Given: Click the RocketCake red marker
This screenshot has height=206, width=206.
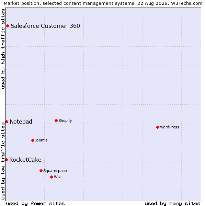Looking at the screenshot, I should [x=6, y=160].
